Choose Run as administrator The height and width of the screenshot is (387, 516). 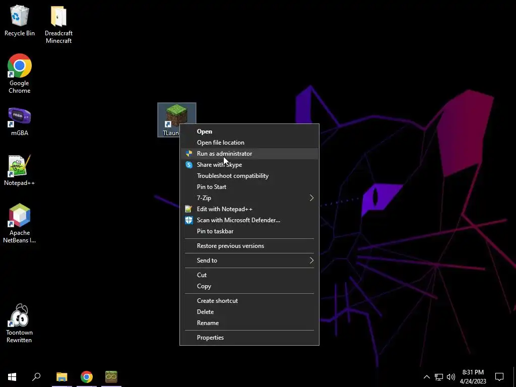pos(249,154)
